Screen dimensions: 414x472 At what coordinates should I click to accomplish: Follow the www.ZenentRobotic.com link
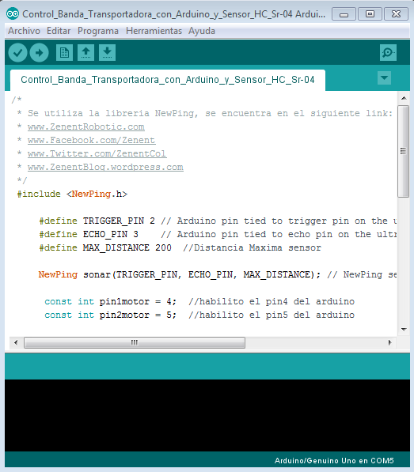click(x=85, y=126)
